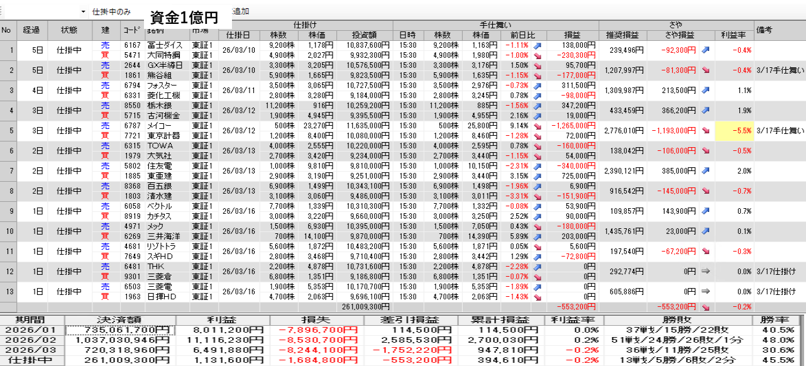Click the 経過 column header
Viewport: 806px width, 366px height.
click(x=31, y=30)
